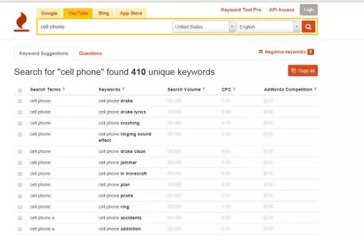Open help icon beside AdWords Competition
The image size is (364, 237).
tap(315, 89)
